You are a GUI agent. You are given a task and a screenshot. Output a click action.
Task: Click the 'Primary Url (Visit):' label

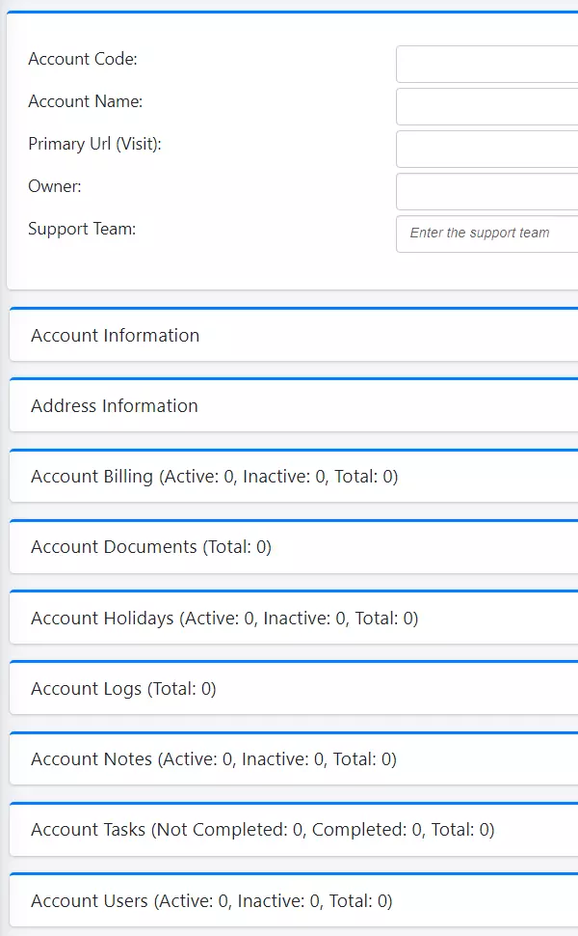click(x=94, y=144)
